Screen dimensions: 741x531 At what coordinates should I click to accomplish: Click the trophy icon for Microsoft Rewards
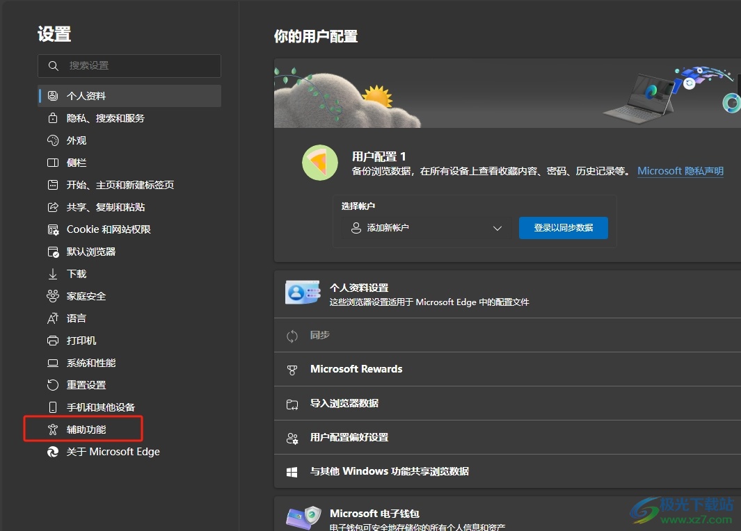coord(292,370)
